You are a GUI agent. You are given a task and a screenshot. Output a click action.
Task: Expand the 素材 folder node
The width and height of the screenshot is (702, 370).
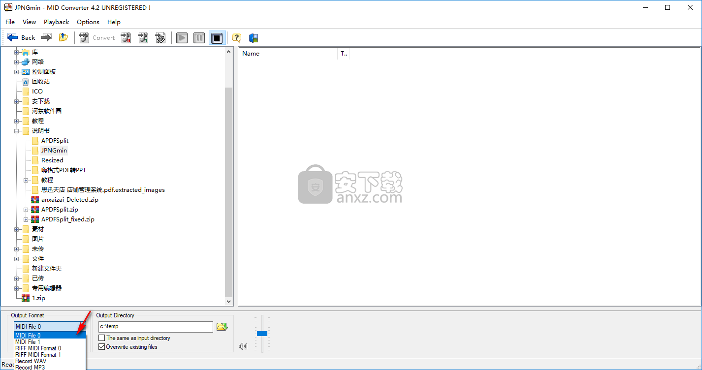point(16,229)
